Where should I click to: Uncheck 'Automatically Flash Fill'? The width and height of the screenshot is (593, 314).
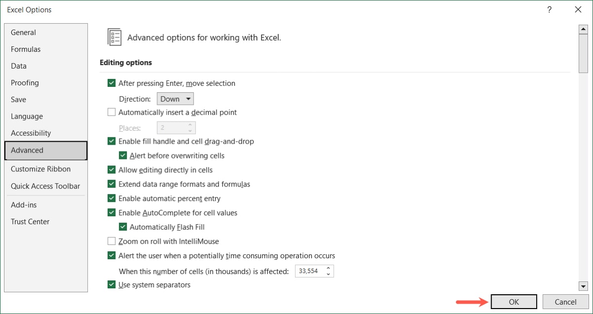123,227
